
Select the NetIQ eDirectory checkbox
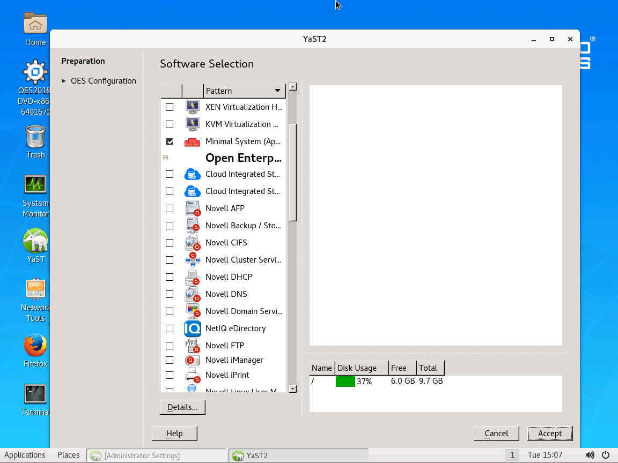click(170, 328)
